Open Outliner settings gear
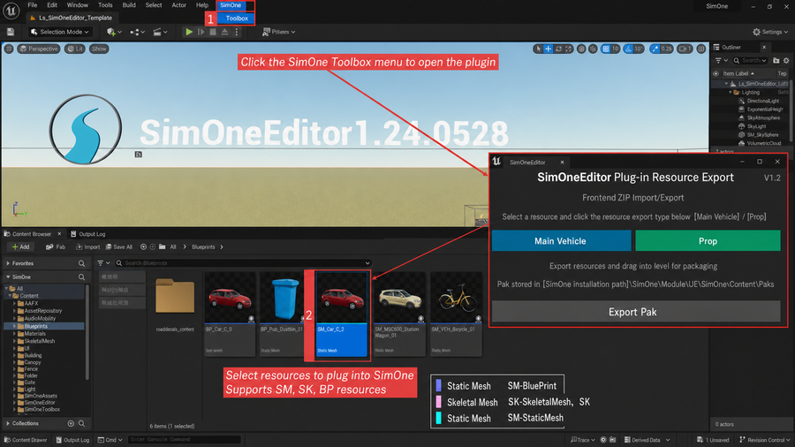Screen dimensions: 795x447 [786, 60]
